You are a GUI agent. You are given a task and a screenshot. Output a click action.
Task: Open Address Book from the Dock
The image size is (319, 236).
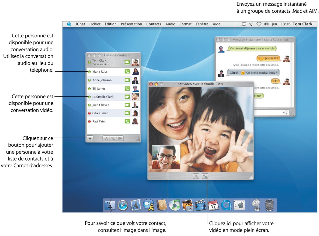point(161,205)
